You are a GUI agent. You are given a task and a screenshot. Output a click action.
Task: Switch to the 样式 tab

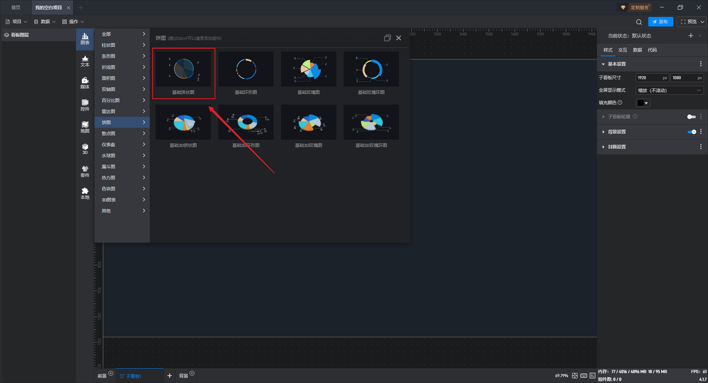[608, 50]
